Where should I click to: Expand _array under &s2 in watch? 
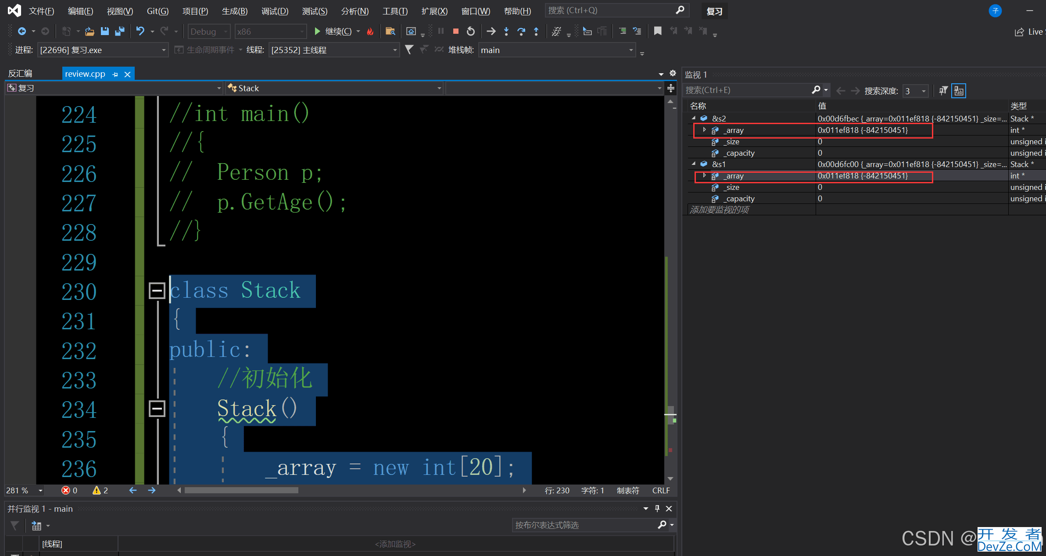[x=705, y=130]
